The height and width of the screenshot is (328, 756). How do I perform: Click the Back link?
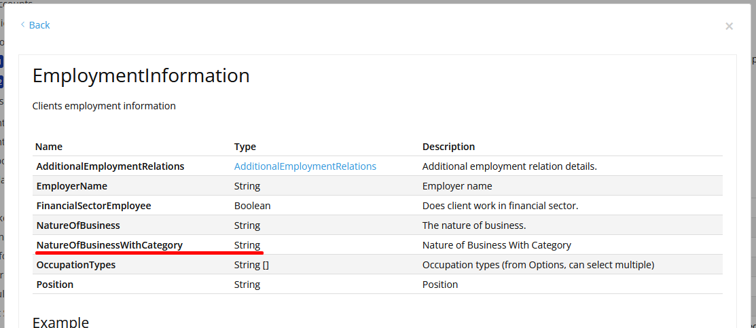[x=39, y=25]
